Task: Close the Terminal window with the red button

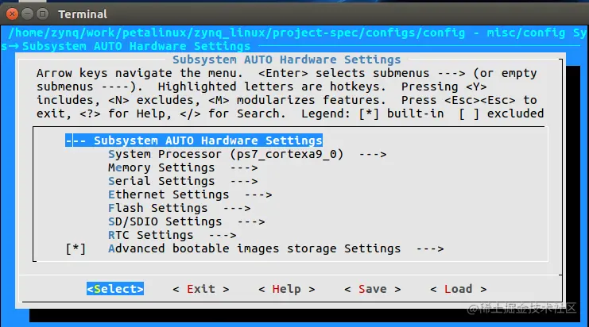Action: tap(12, 13)
